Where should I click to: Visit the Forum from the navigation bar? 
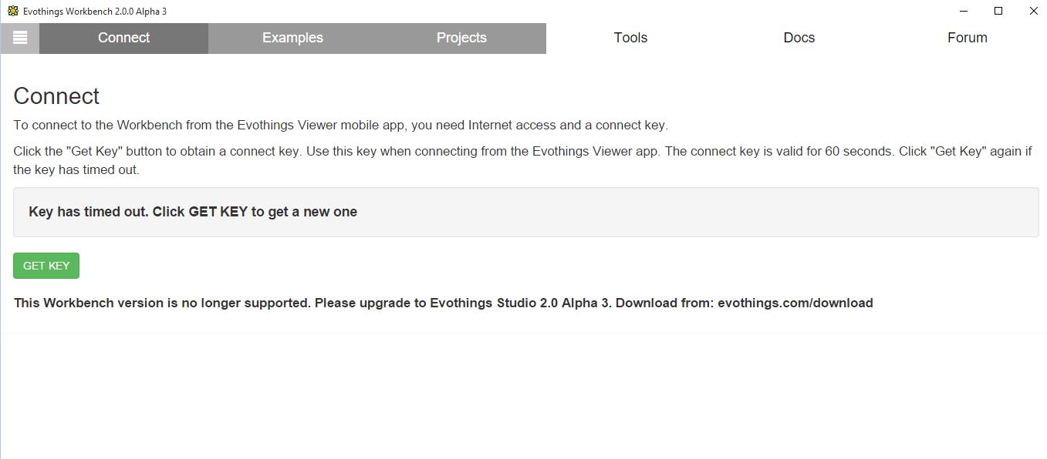(967, 38)
